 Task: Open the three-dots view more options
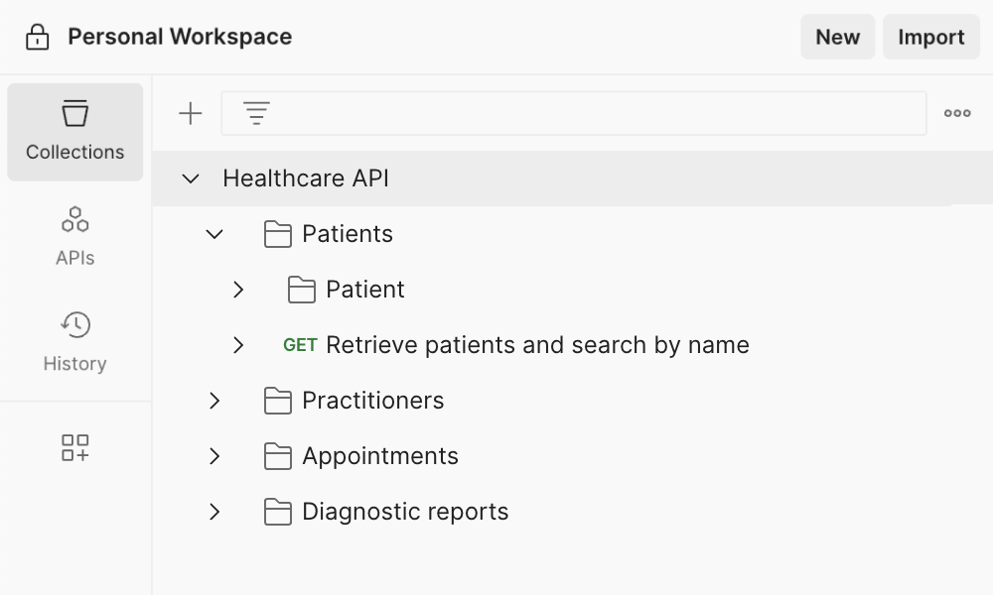[x=957, y=114]
